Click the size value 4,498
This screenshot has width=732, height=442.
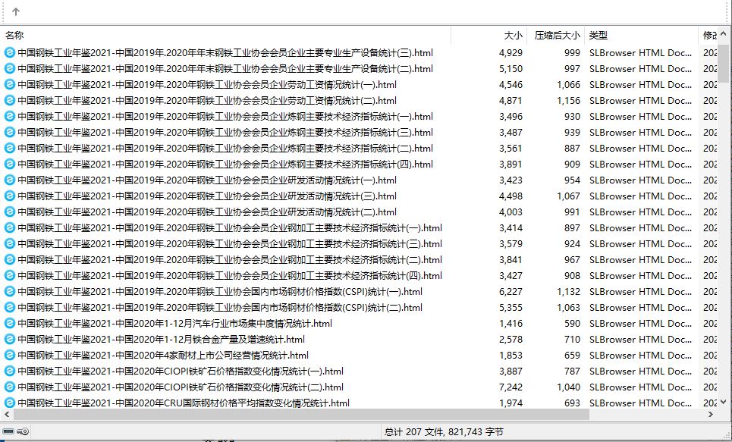click(x=511, y=196)
